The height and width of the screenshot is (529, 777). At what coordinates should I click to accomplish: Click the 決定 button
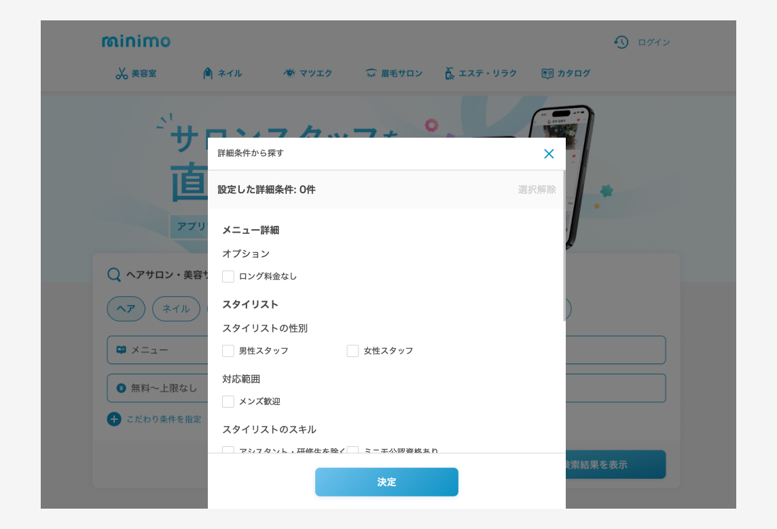[x=386, y=482]
